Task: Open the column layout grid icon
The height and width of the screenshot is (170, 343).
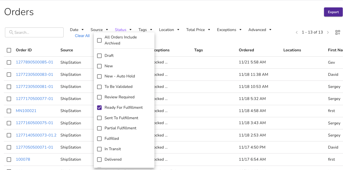Action: tap(337, 32)
